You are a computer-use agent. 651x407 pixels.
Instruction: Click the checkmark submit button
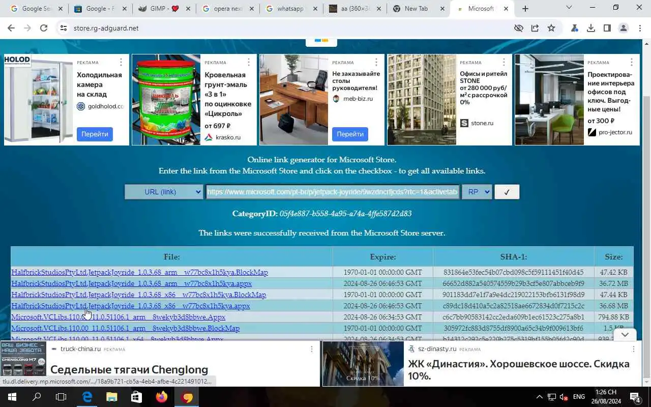pyautogui.click(x=507, y=192)
